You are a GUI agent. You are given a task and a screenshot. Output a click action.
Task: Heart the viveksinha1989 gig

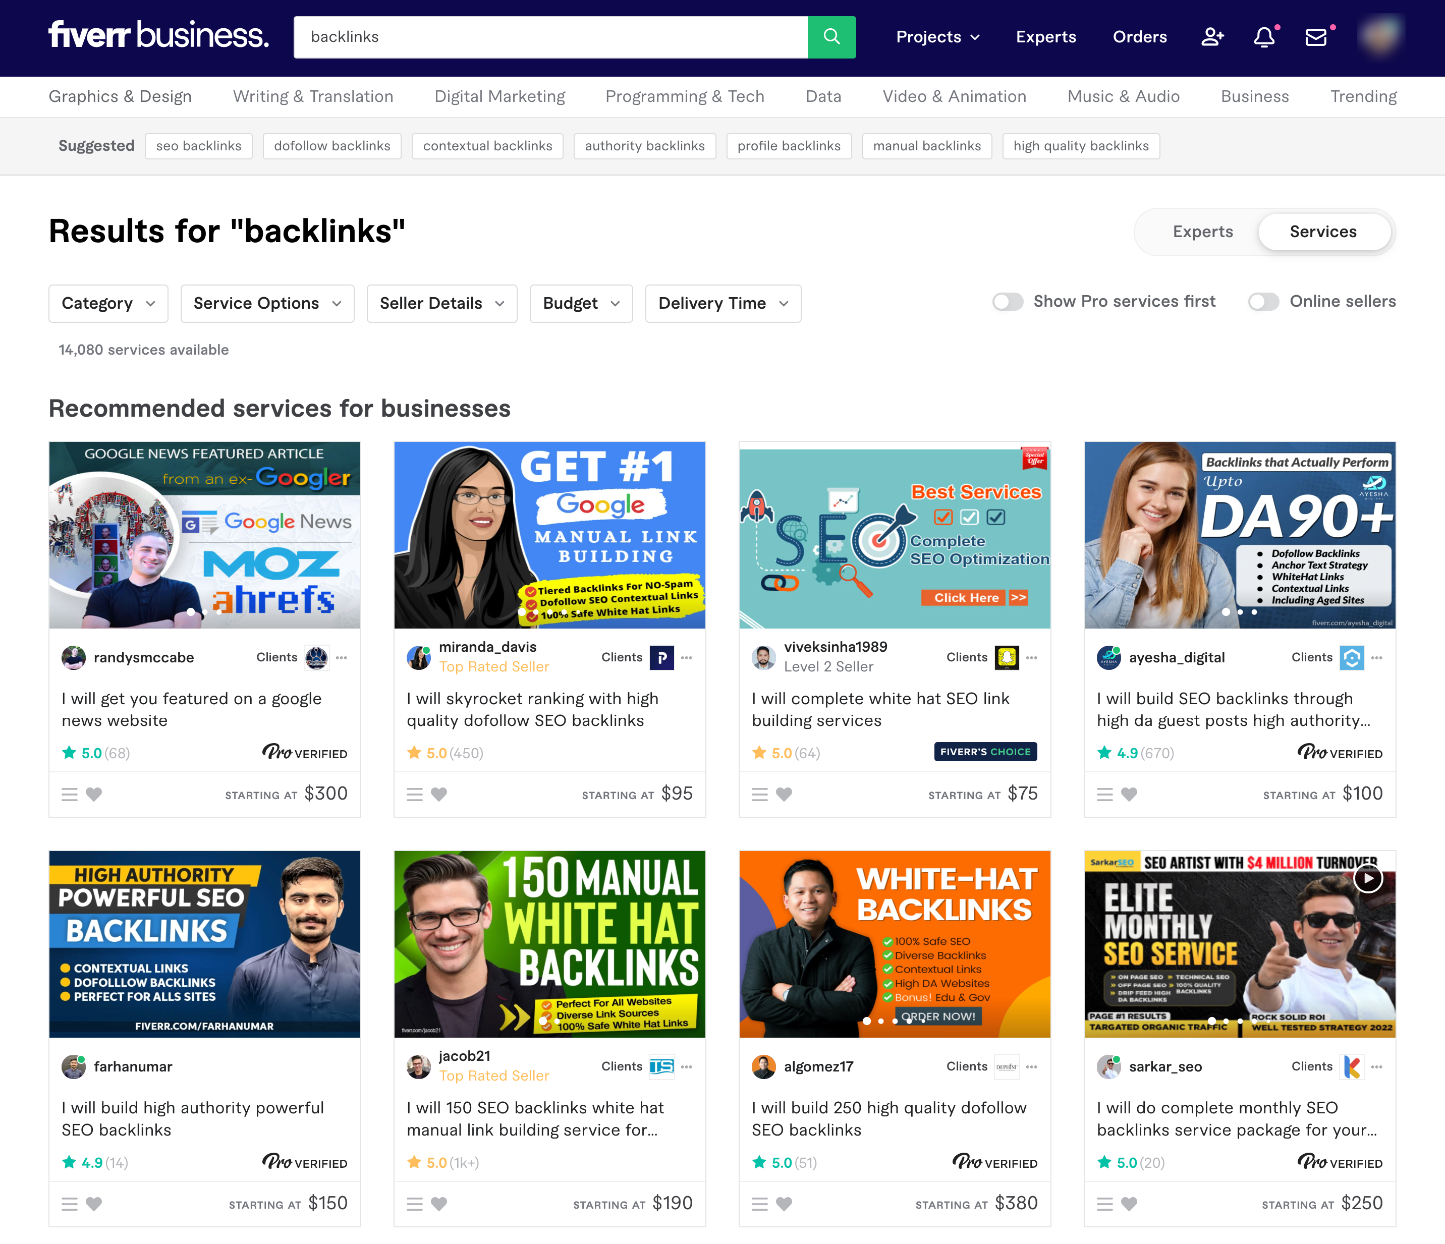(784, 794)
